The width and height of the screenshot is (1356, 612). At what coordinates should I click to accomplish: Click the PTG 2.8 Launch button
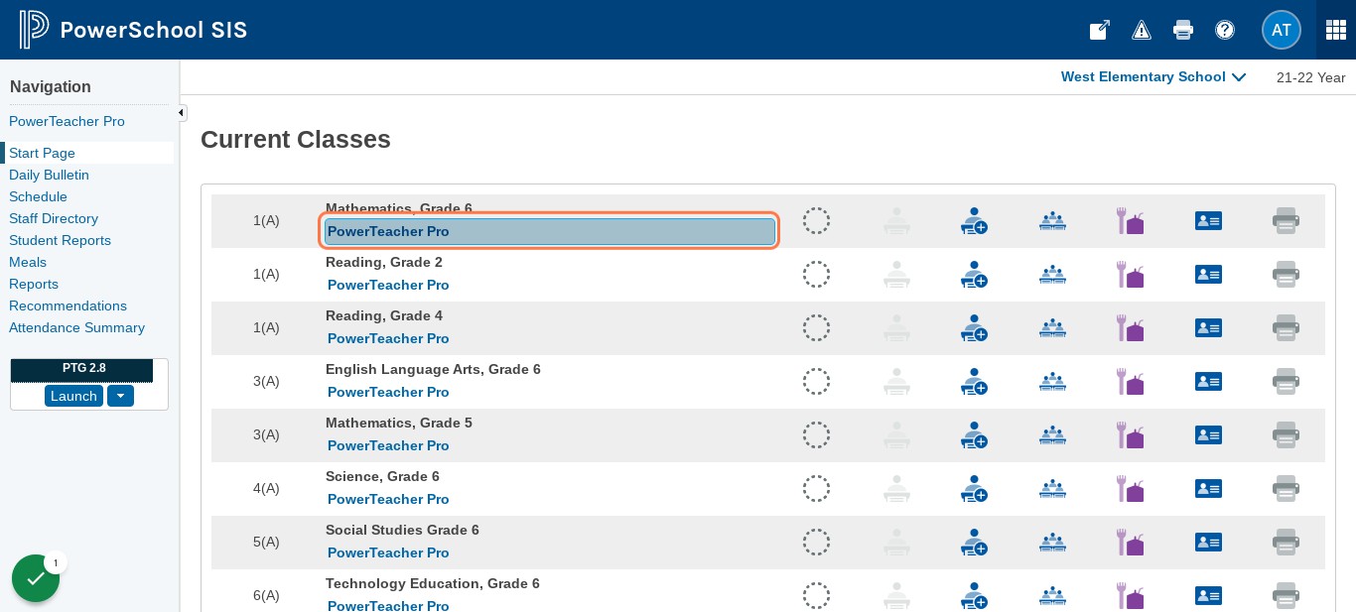coord(73,396)
